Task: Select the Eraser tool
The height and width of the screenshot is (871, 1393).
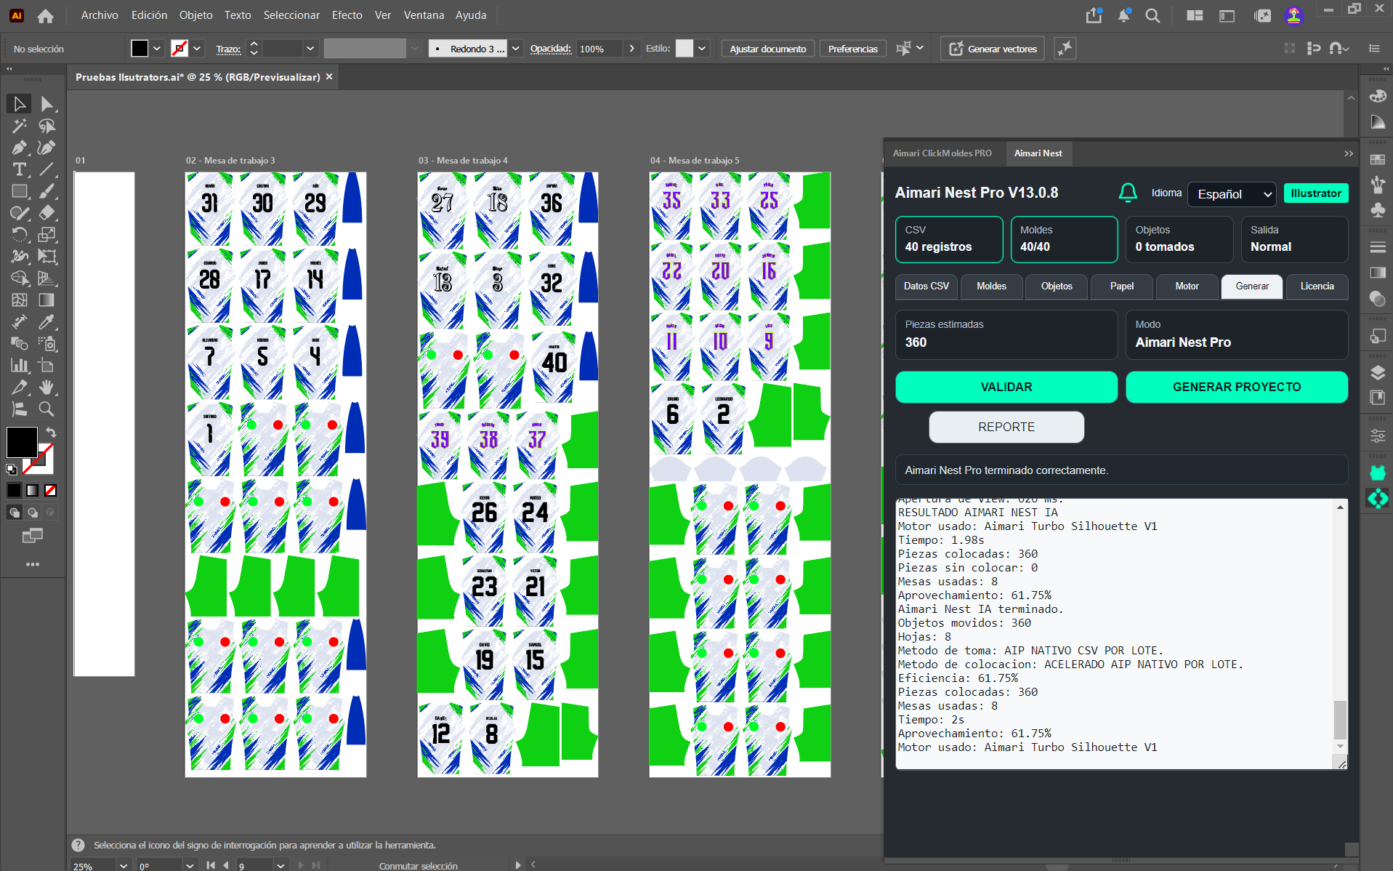Action: 47,213
